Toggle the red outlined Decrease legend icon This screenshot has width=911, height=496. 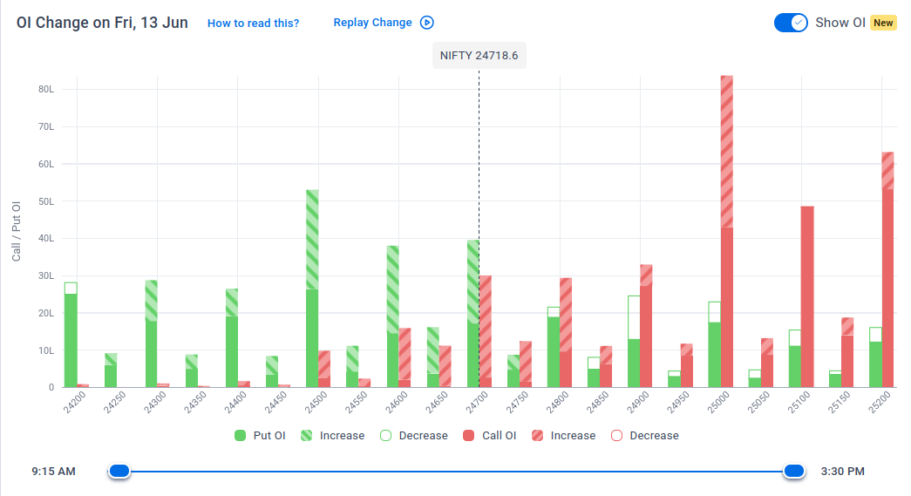pos(616,436)
